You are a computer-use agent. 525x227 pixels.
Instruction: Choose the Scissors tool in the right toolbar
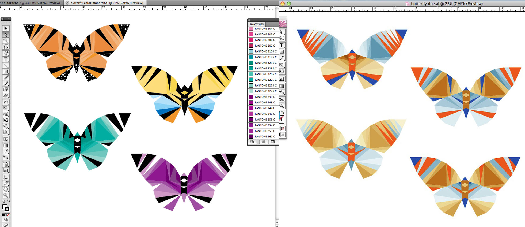tap(282, 100)
